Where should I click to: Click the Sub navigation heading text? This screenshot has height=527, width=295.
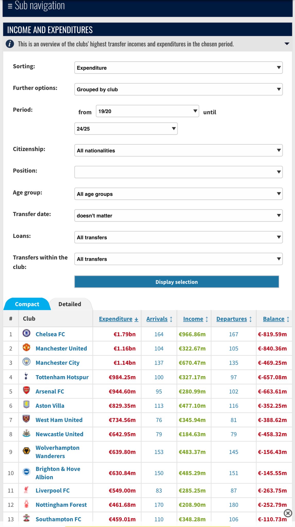pos(40,6)
